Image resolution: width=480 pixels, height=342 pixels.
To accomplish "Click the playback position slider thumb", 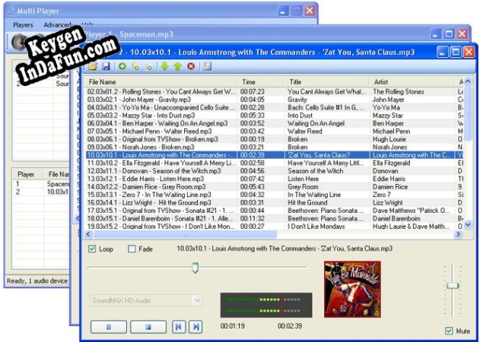I will coord(195,268).
